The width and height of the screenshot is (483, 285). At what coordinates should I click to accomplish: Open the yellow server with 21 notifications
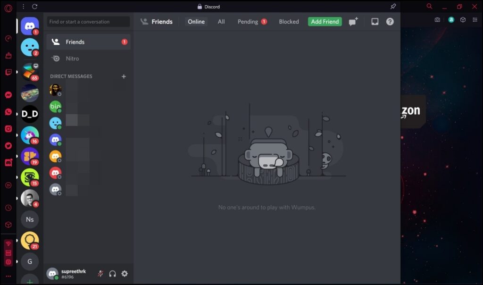pos(30,240)
